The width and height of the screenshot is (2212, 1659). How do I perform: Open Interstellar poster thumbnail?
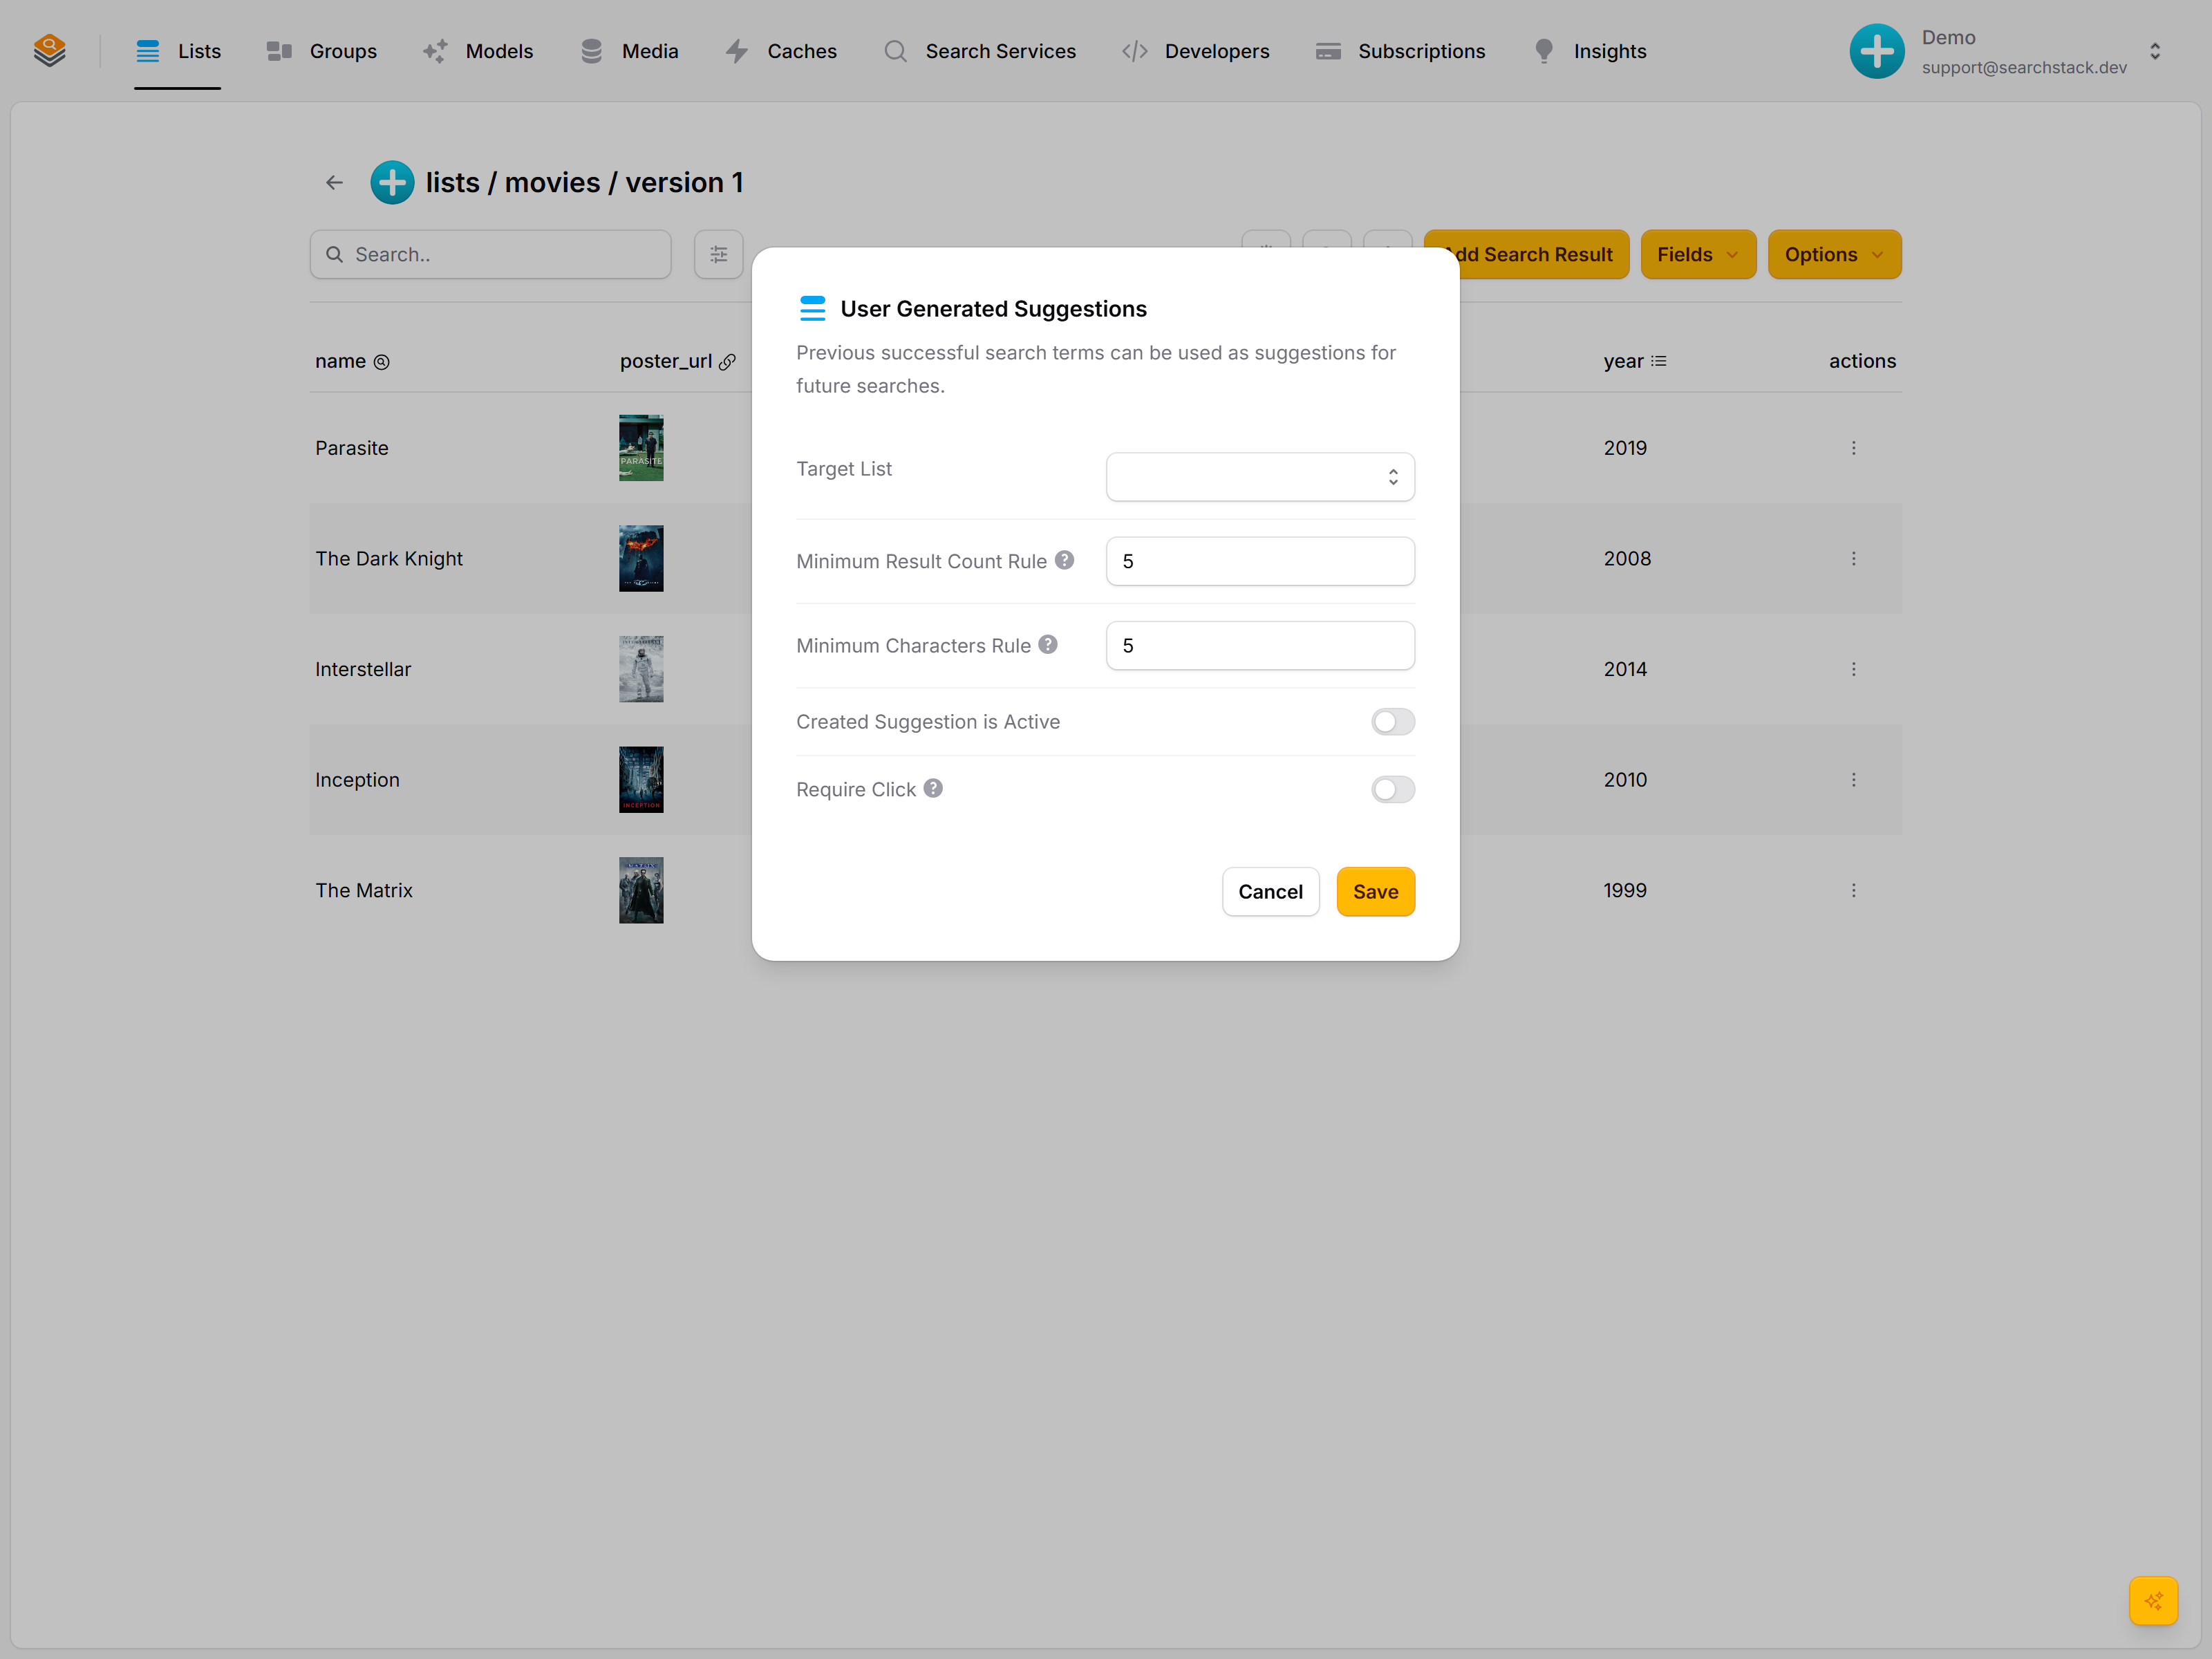(x=641, y=669)
